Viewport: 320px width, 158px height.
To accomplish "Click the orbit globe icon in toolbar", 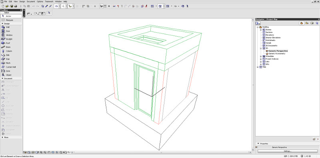I will tap(183, 6).
